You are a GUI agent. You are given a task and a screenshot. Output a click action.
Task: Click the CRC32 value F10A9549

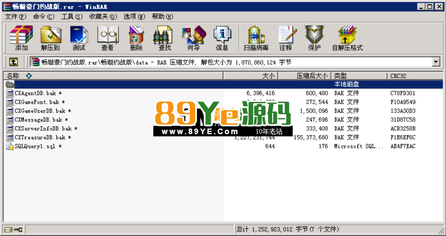pos(403,102)
